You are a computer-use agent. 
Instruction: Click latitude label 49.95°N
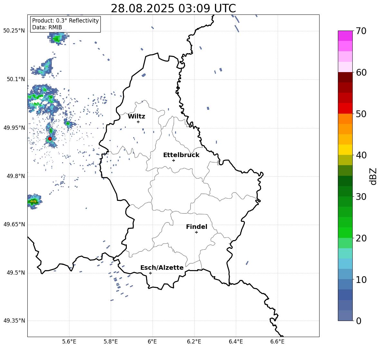click(x=14, y=127)
